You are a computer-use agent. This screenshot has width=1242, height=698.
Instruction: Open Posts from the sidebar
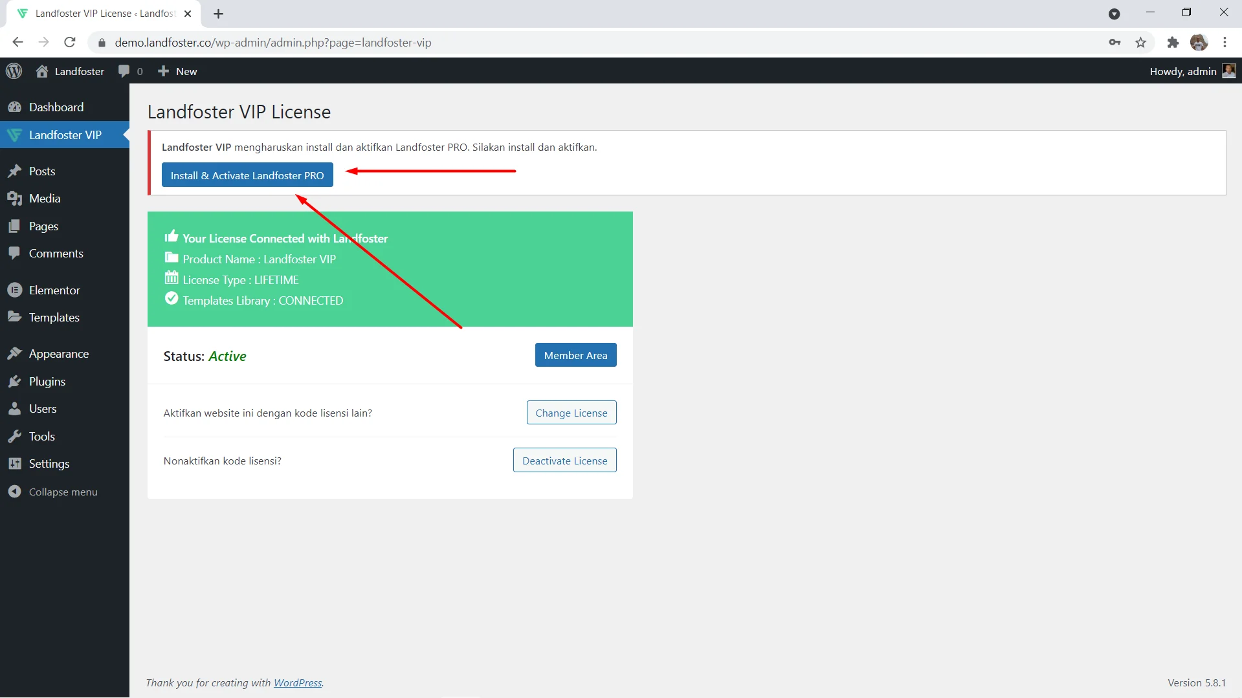tap(65, 171)
